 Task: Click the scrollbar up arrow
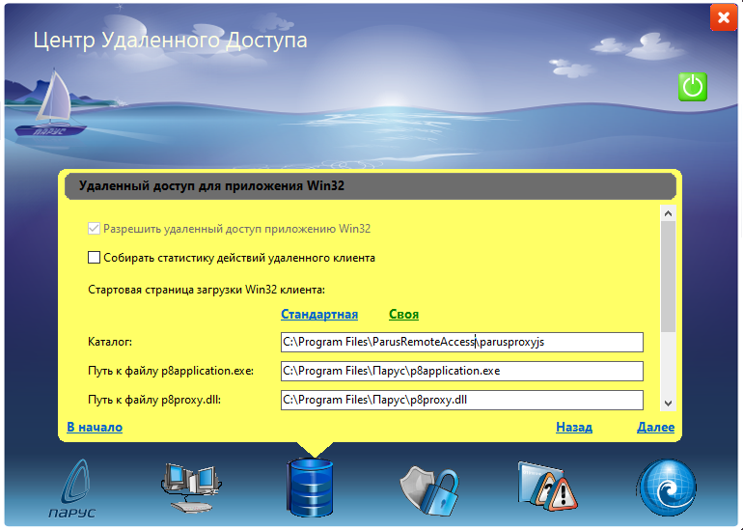coord(668,213)
